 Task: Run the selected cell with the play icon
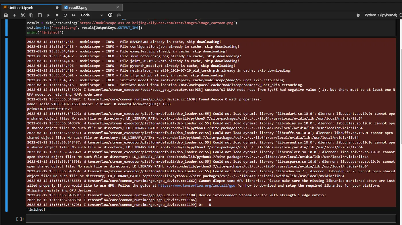click(48, 15)
